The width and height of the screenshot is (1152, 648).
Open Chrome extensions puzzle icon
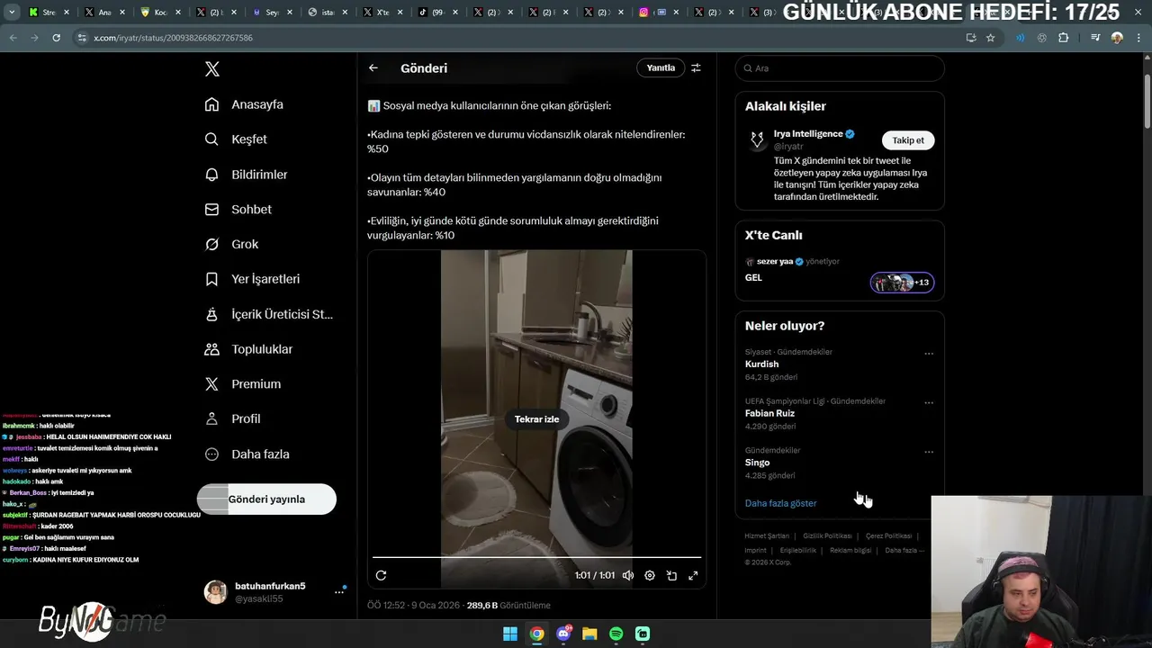(1064, 38)
